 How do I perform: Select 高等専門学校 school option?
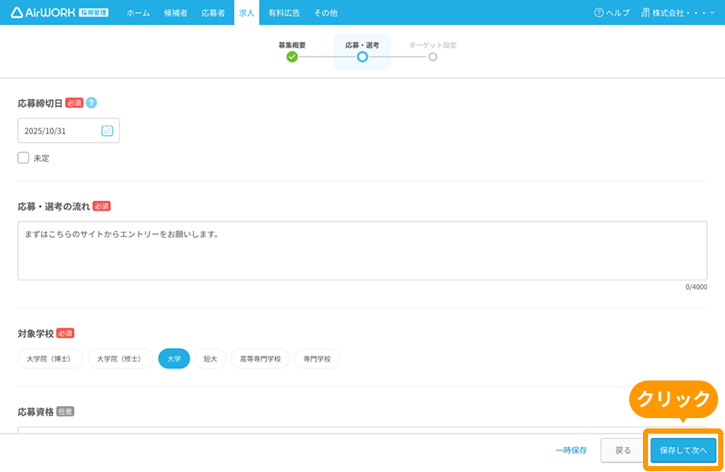[x=260, y=359]
